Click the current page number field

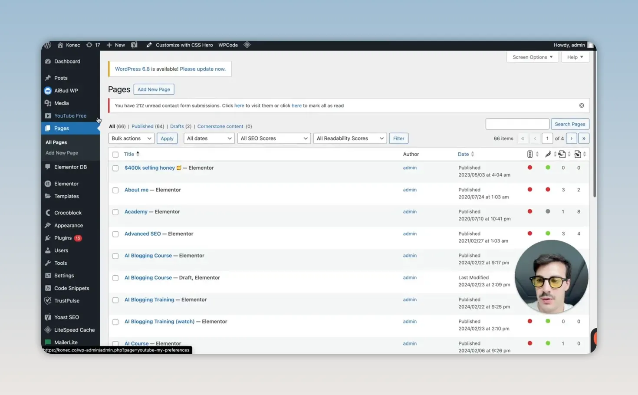[x=547, y=138]
